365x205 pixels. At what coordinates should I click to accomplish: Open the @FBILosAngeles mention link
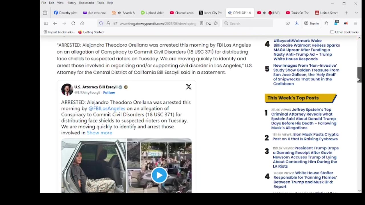click(x=107, y=108)
